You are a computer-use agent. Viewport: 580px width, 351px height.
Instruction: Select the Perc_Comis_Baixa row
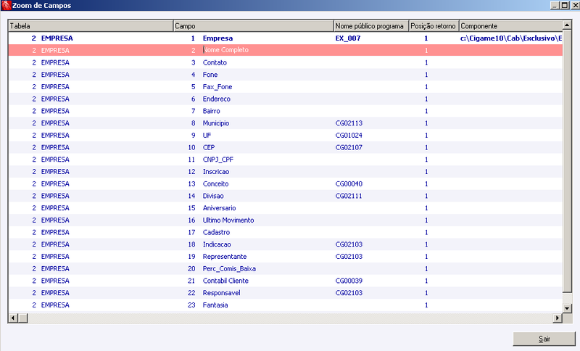click(285, 268)
